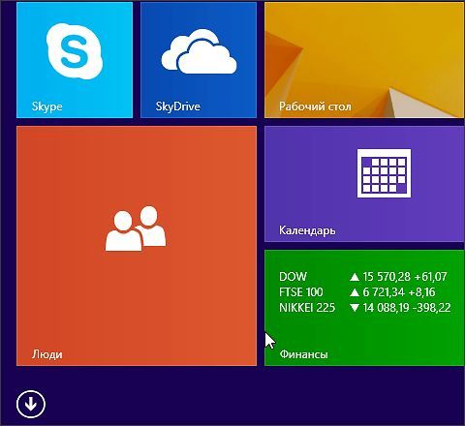Click the Рабочий стол label text
The height and width of the screenshot is (426, 465).
pos(315,106)
